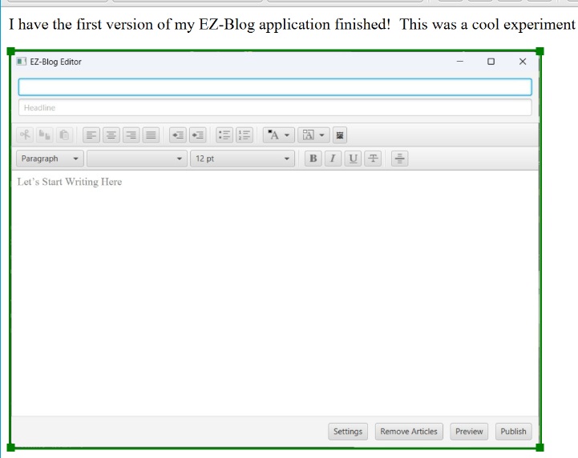Insert a numbered list

tap(245, 135)
